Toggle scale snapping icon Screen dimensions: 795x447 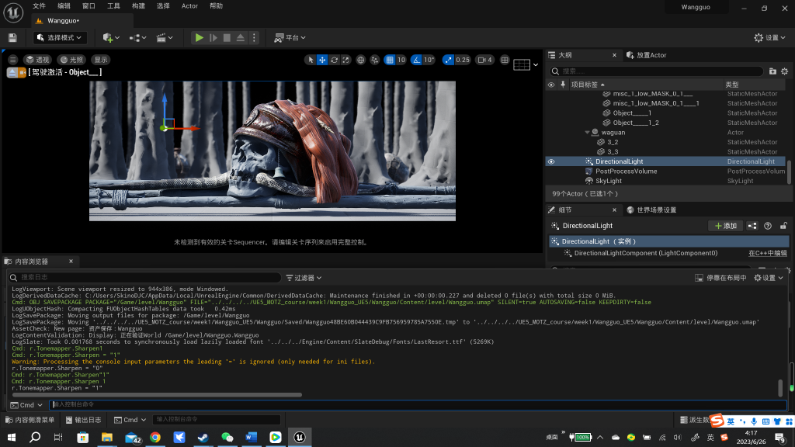click(x=448, y=60)
